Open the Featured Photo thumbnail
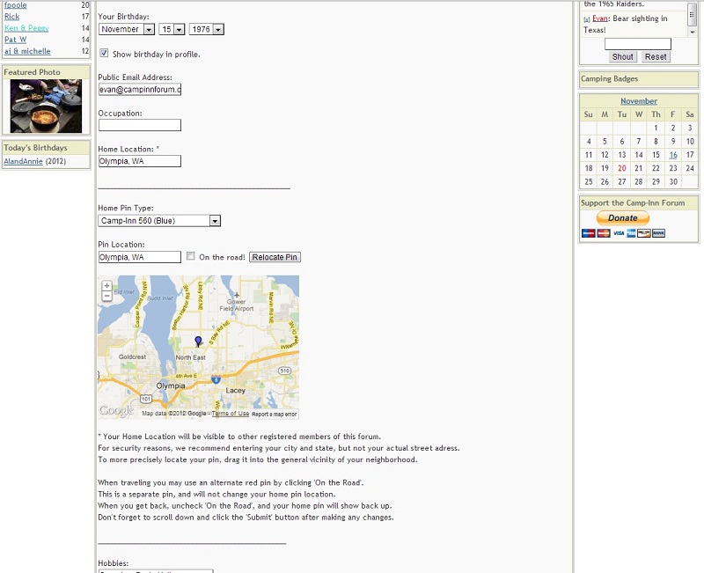 [x=46, y=106]
